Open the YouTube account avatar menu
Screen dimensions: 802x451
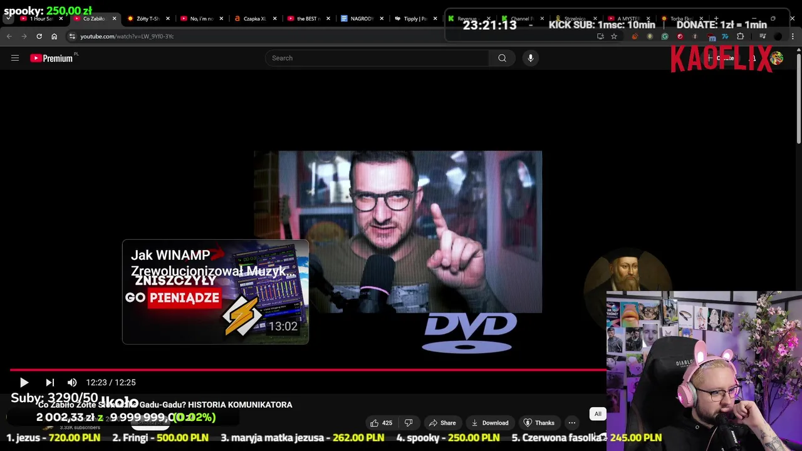tap(777, 58)
